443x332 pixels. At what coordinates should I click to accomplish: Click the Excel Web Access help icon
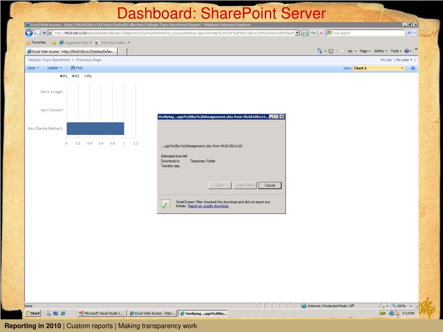tap(413, 68)
